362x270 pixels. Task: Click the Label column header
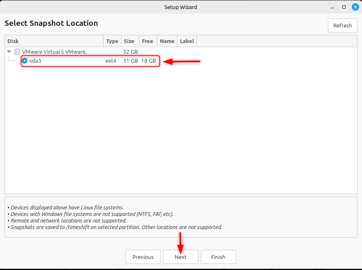[x=187, y=41]
